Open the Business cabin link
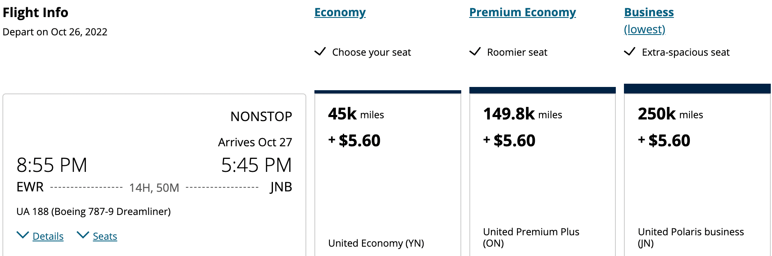Image resolution: width=772 pixels, height=256 pixels. (x=649, y=12)
